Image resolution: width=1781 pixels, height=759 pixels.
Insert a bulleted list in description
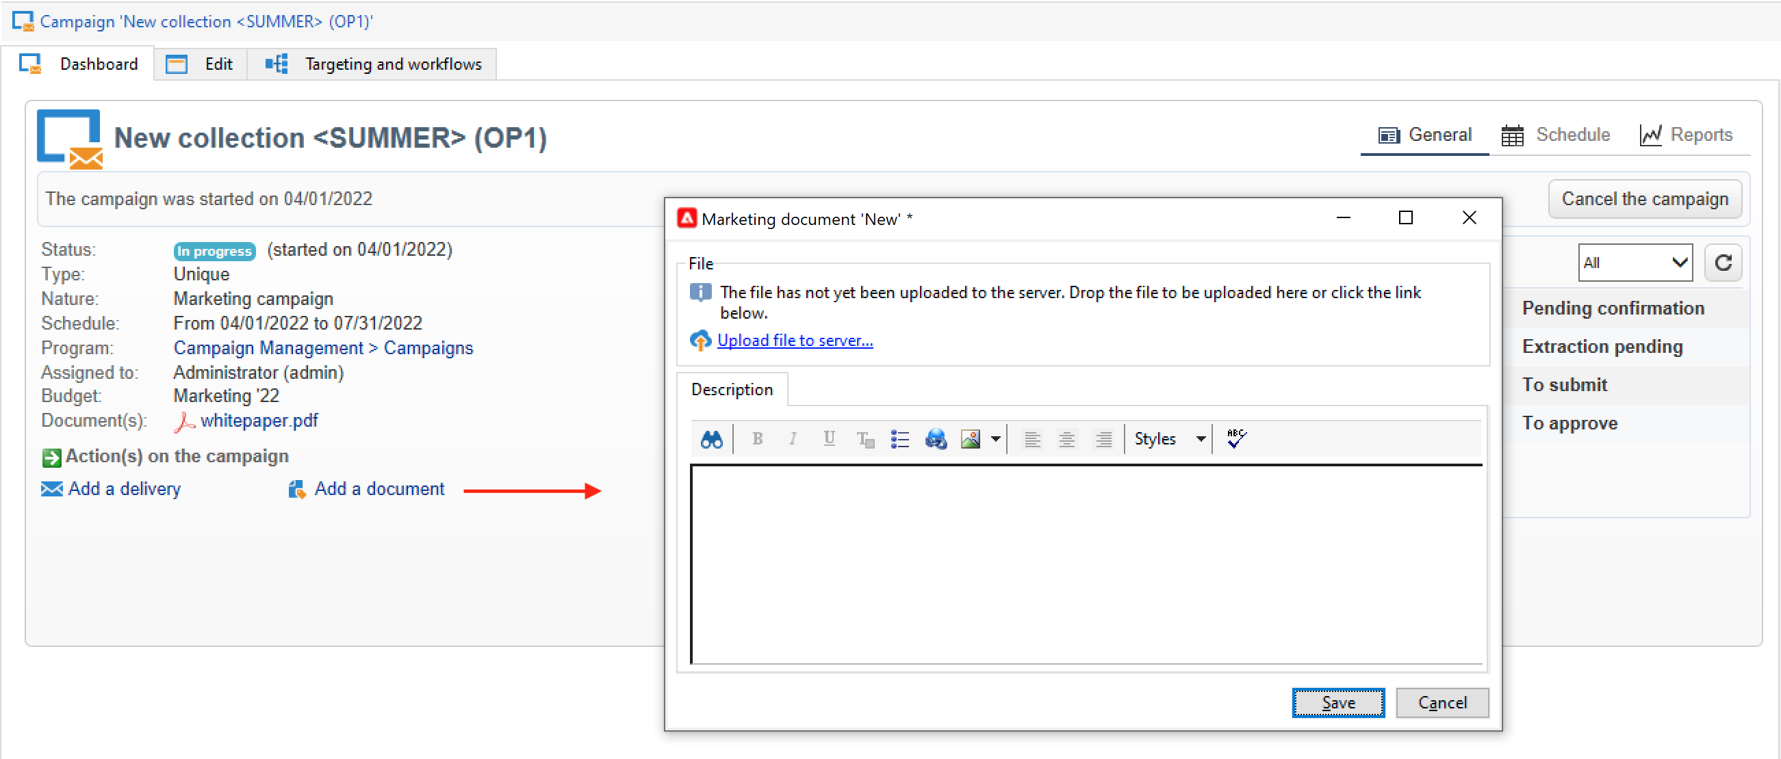point(899,439)
